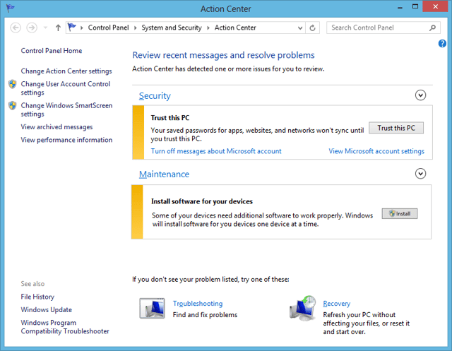452x351 pixels.
Task: Open the Troubleshooting link
Action: (x=198, y=304)
